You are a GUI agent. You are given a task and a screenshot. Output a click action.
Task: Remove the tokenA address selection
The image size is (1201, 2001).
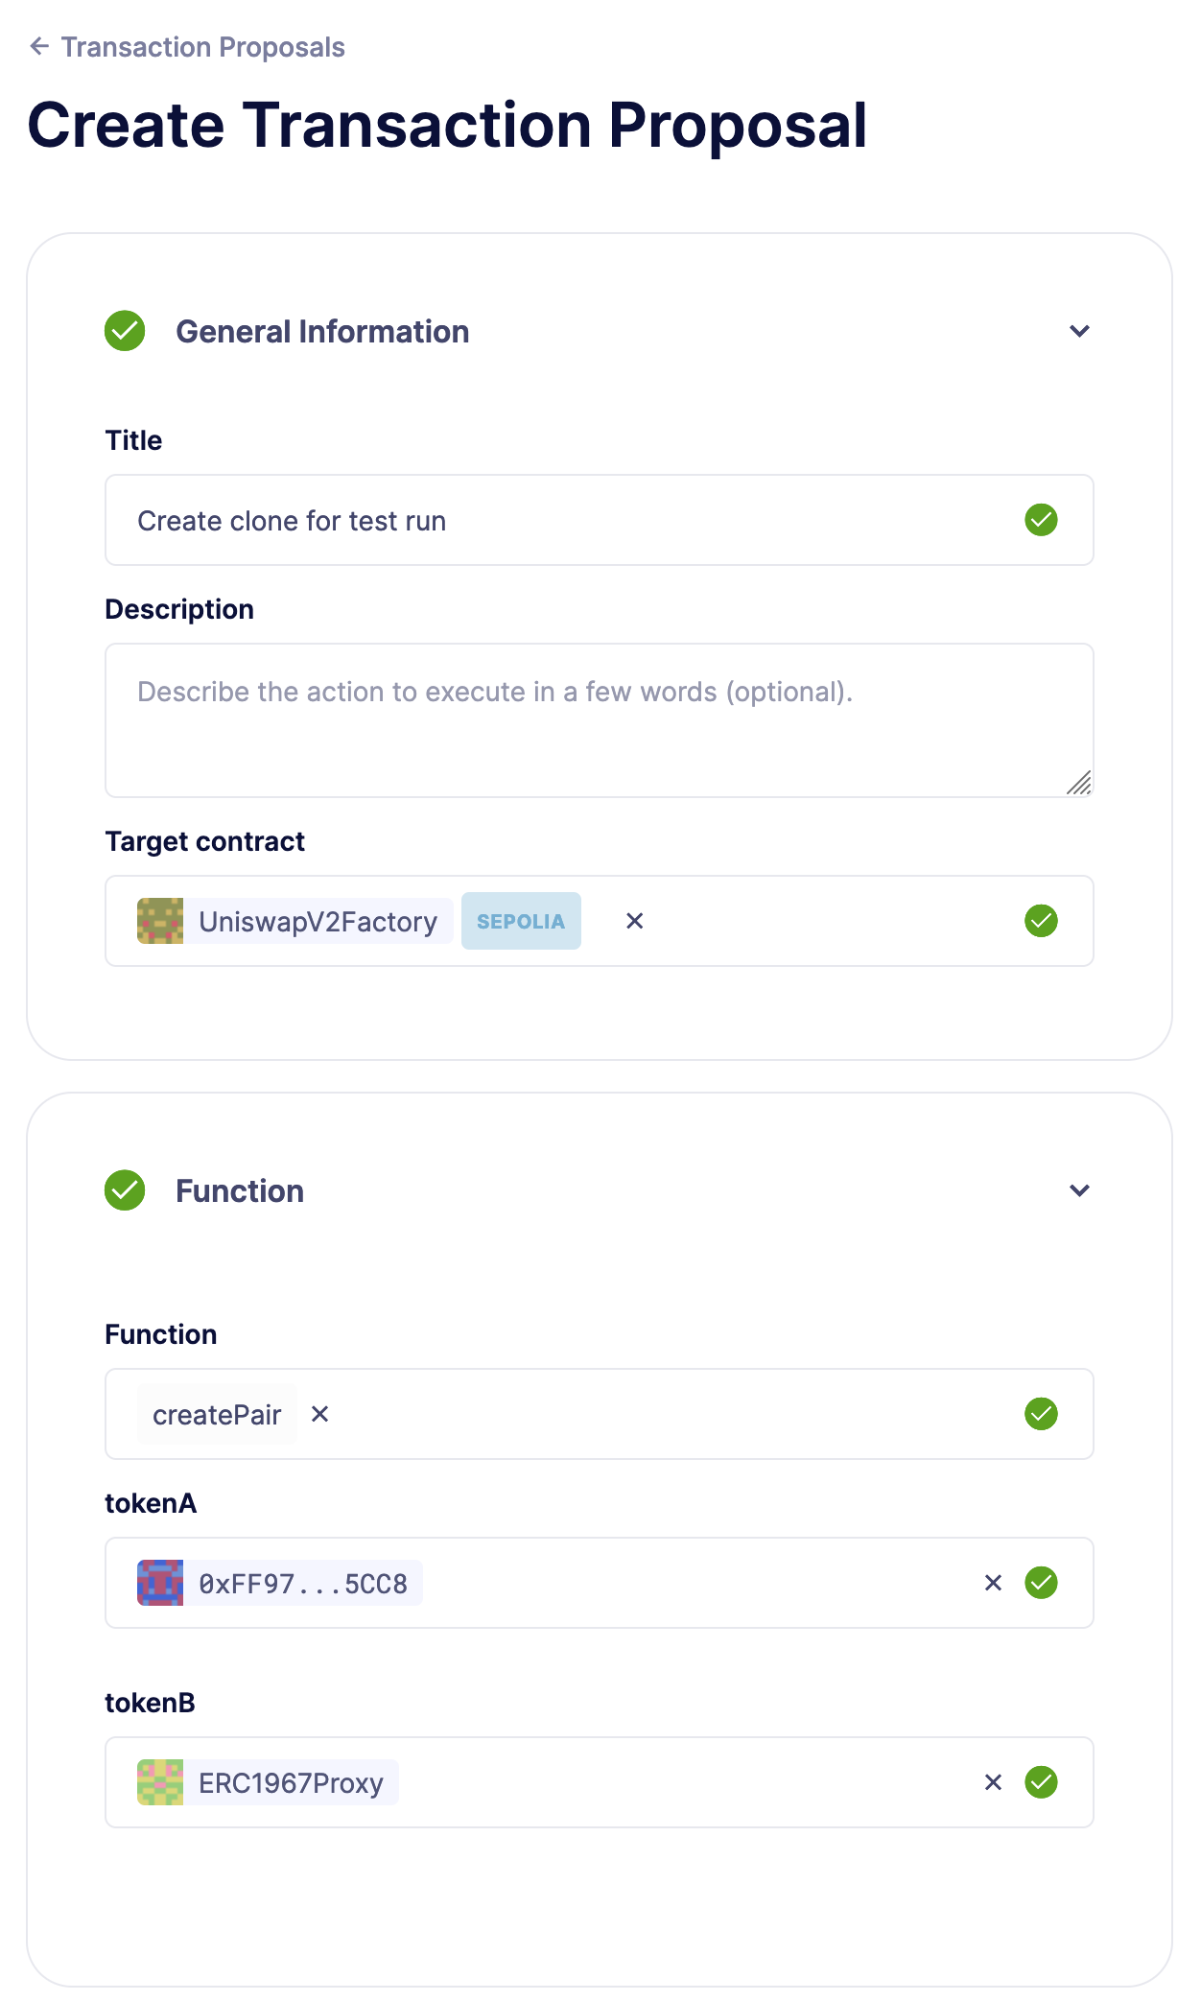tap(993, 1583)
